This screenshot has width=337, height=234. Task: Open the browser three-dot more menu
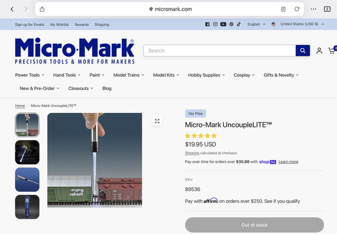point(313,9)
